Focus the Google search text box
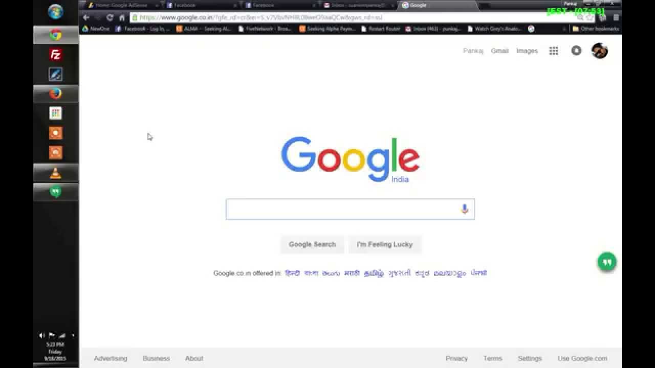 click(x=343, y=209)
